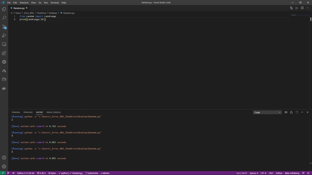
Task: Open the Accounts menu icon
Action: pyautogui.click(x=4, y=158)
